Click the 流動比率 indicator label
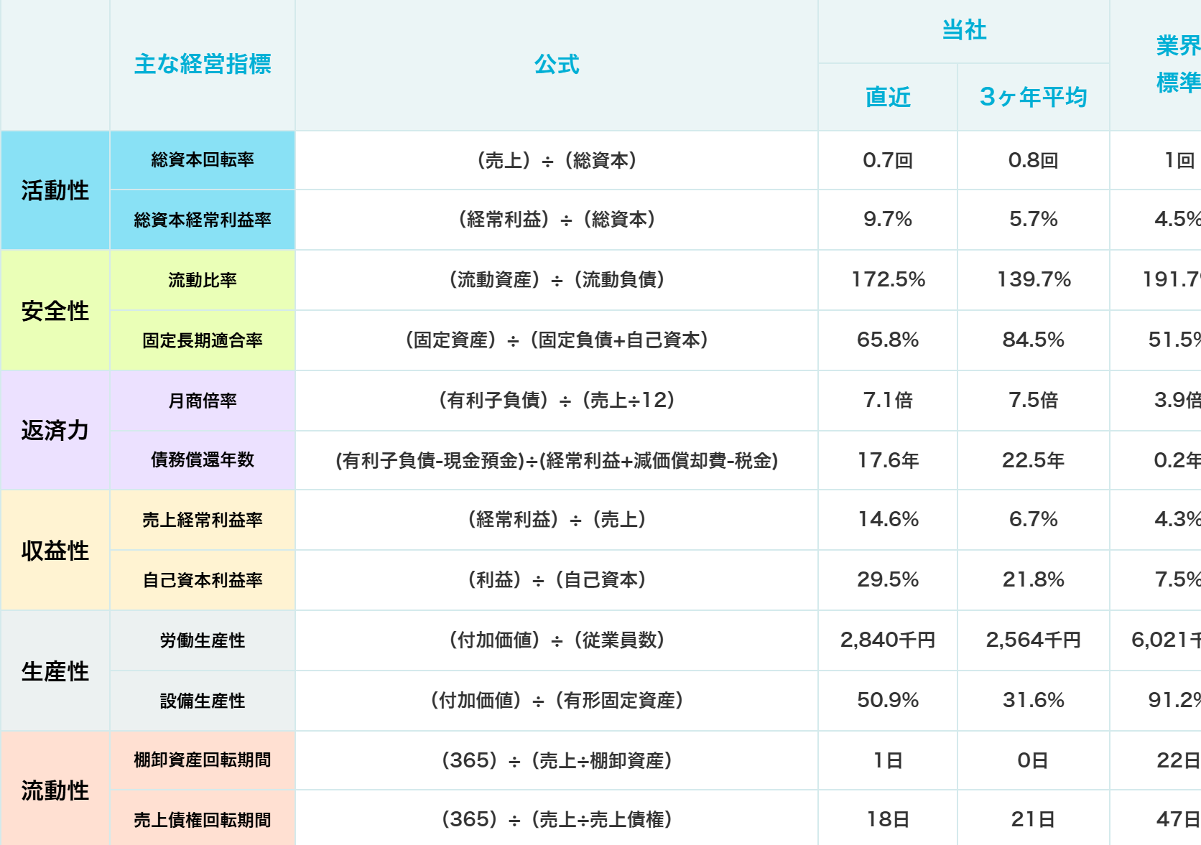 202,280
